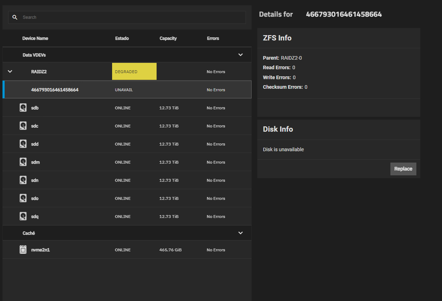The image size is (442, 301).
Task: Select the sdd device name
Action: pyautogui.click(x=35, y=144)
